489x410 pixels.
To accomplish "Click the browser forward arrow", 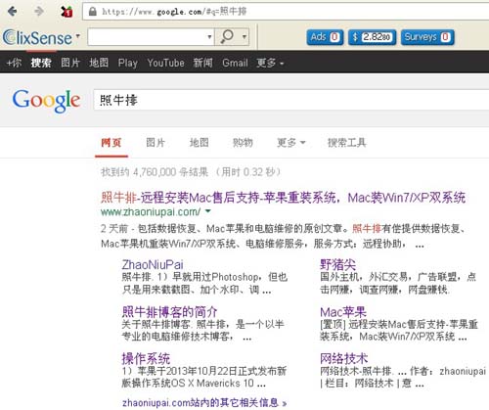I will (x=39, y=12).
